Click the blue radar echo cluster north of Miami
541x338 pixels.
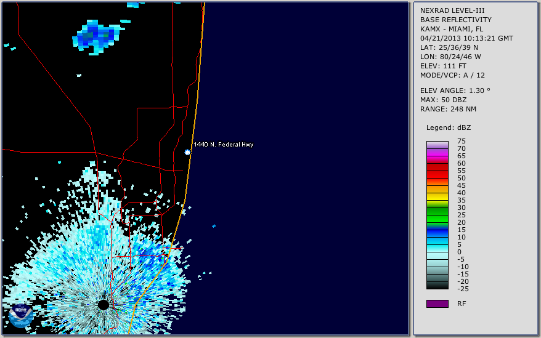tap(99, 36)
